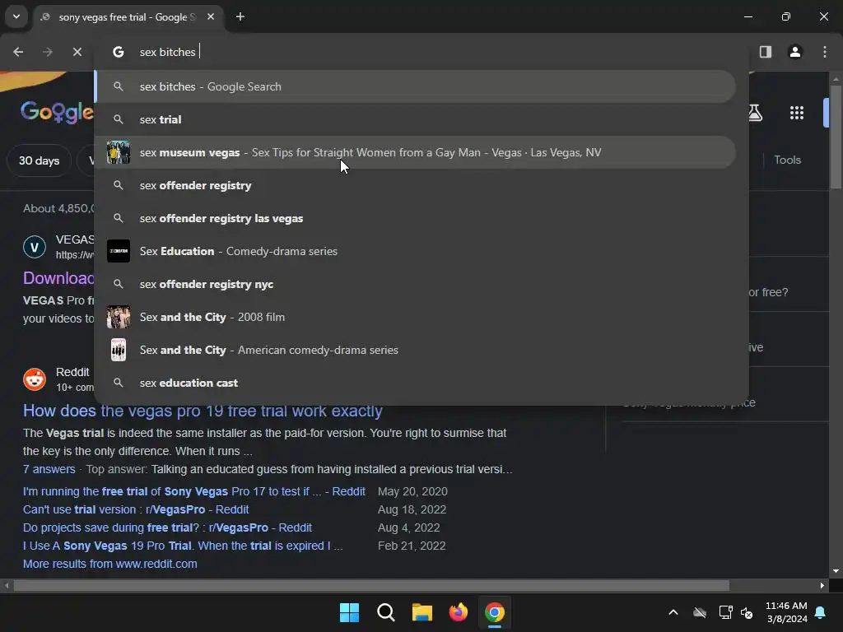
Task: Click the browser back arrow
Action: pyautogui.click(x=18, y=52)
